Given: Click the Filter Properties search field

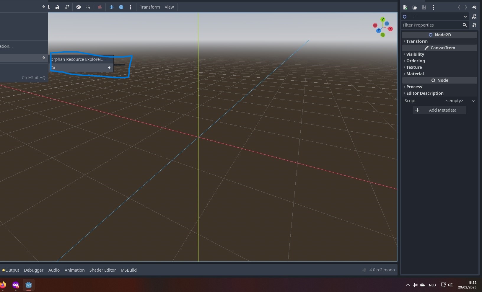Looking at the screenshot, I should (x=431, y=25).
